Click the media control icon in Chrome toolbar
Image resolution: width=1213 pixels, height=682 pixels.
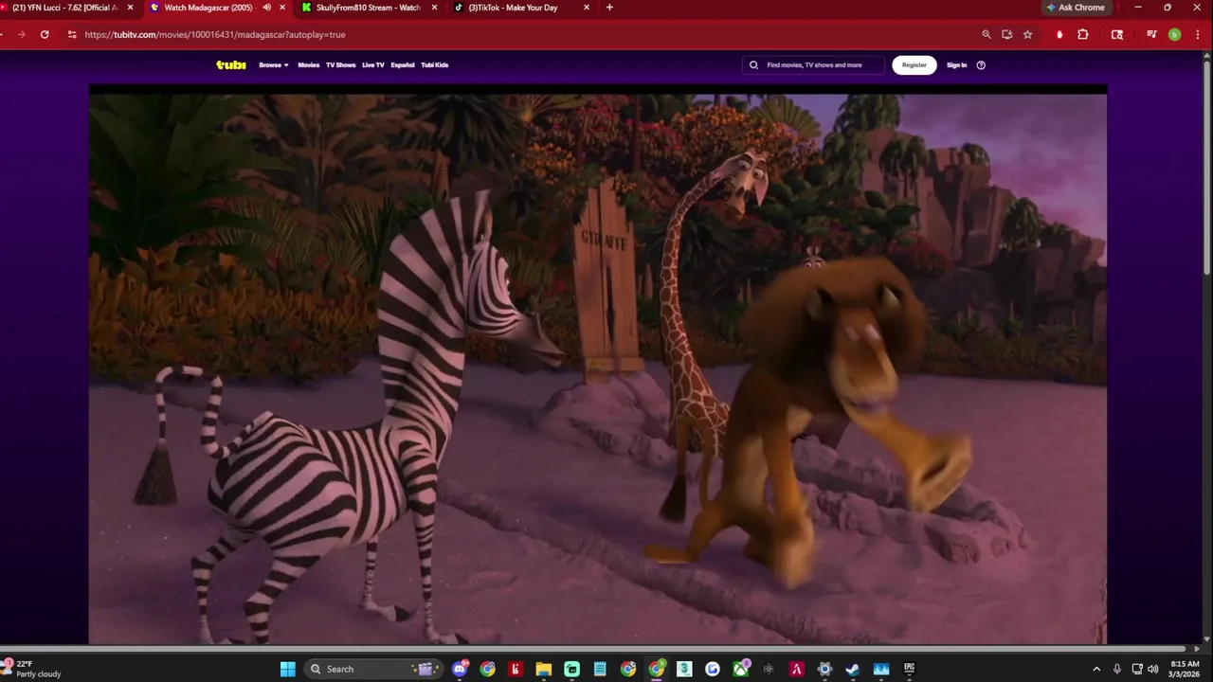(x=1151, y=34)
